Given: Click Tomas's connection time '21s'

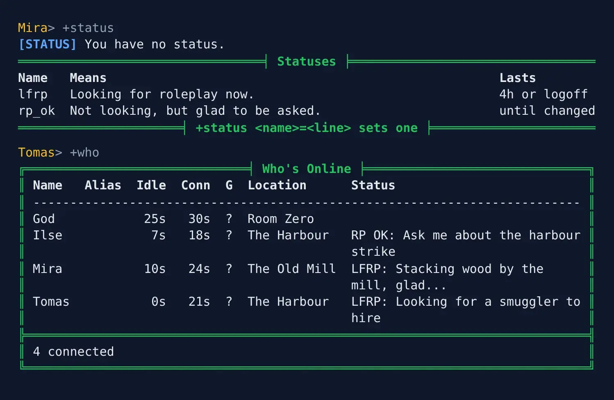Looking at the screenshot, I should 199,302.
